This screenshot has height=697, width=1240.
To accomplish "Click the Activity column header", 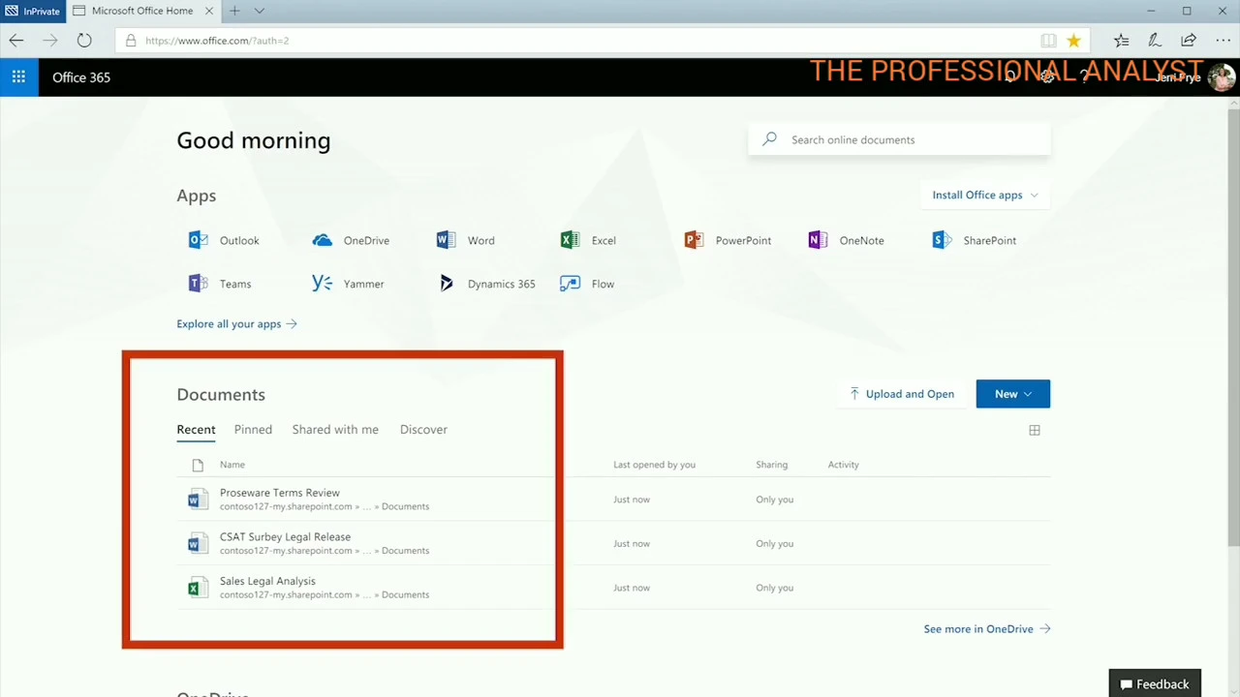I will 844,465.
